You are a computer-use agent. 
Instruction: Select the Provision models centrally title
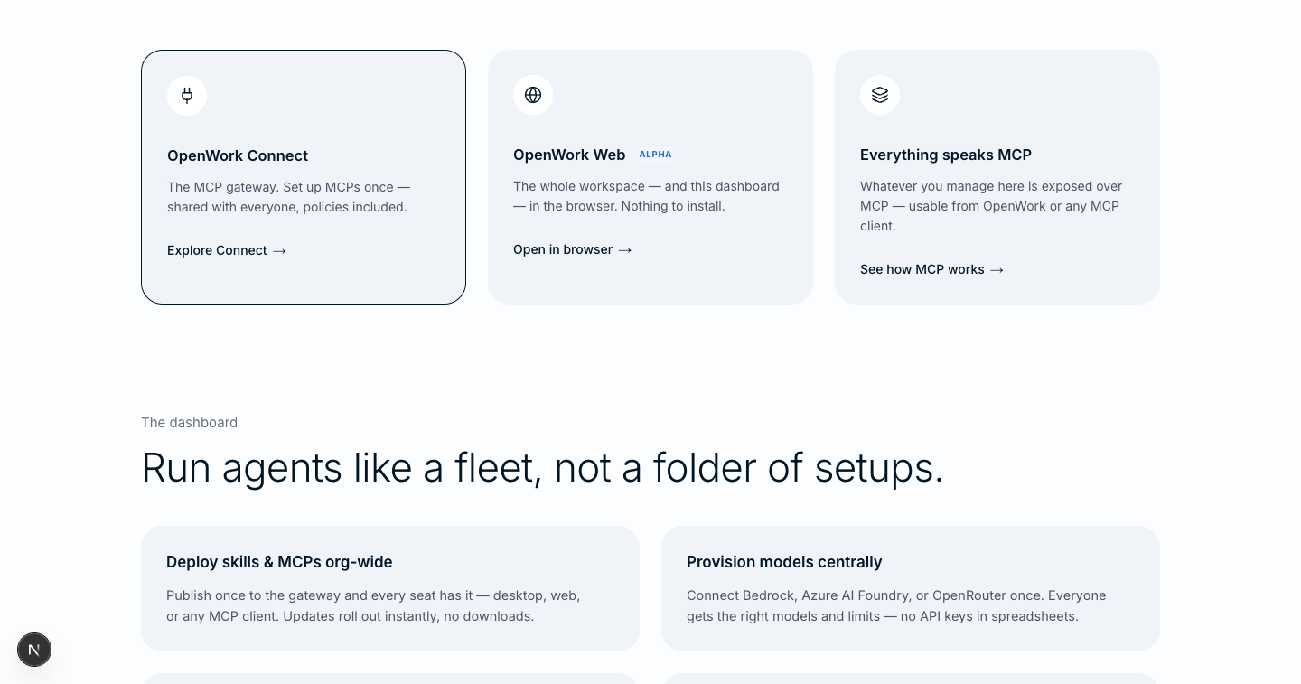[x=784, y=562]
